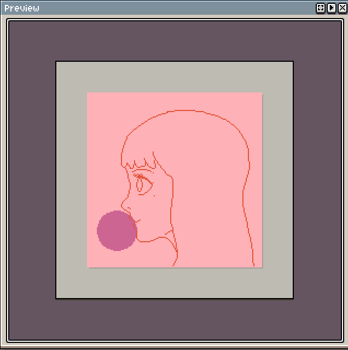Center the preview with the center-view icon
The image size is (348, 350).
(321, 8)
